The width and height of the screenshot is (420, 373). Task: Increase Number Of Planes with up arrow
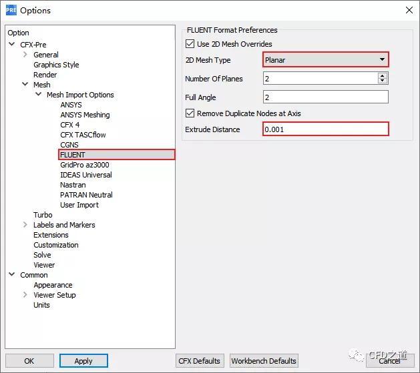click(x=383, y=75)
